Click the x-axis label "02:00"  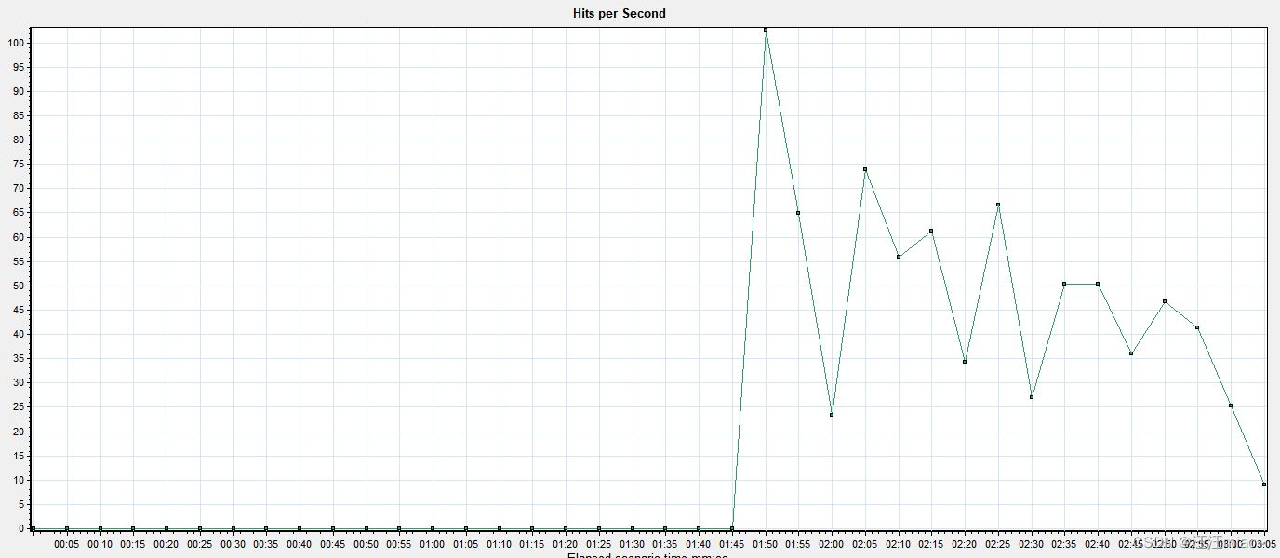point(832,544)
